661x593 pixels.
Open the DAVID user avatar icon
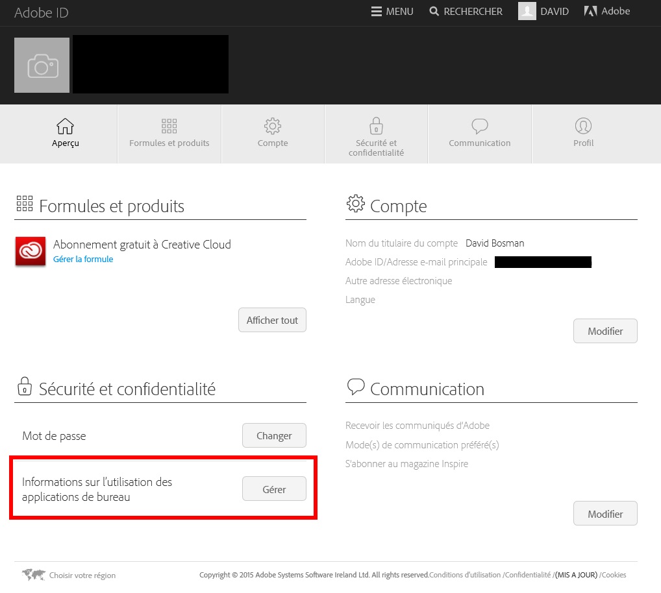527,11
